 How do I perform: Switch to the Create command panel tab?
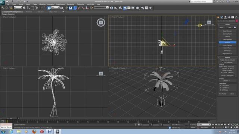(218, 17)
